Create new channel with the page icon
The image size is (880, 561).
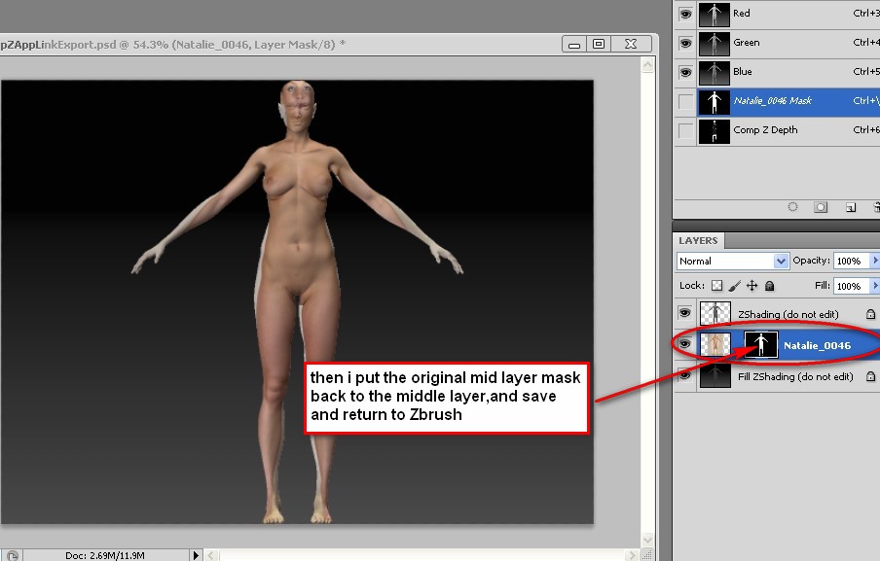pos(850,207)
